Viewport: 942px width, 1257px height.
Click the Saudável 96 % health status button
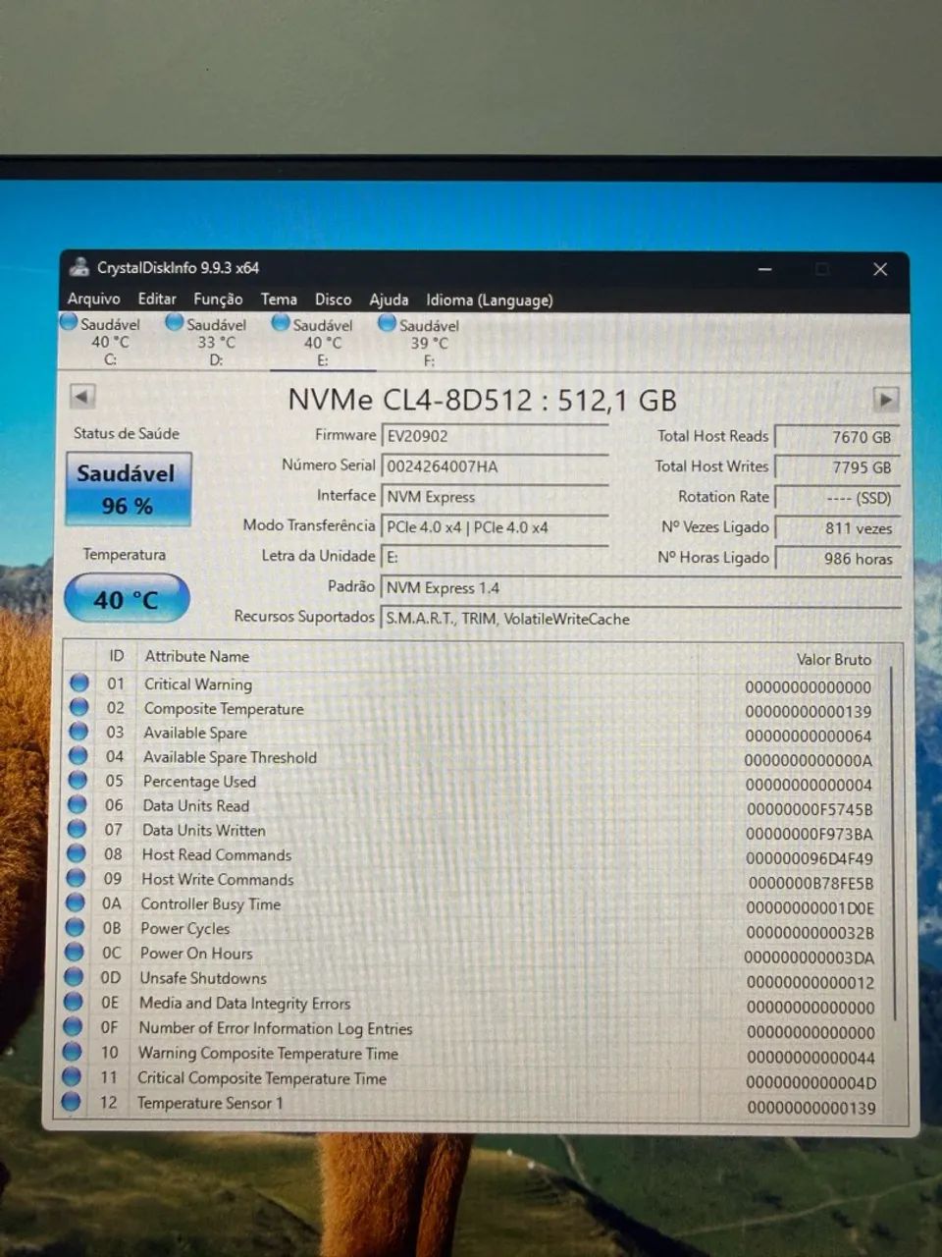tap(128, 489)
